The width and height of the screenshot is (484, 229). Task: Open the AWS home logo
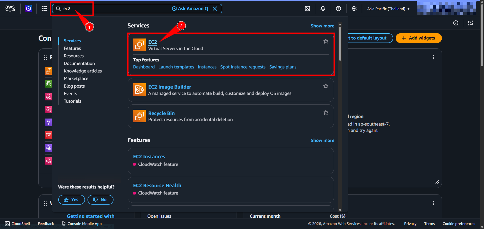pos(10,8)
